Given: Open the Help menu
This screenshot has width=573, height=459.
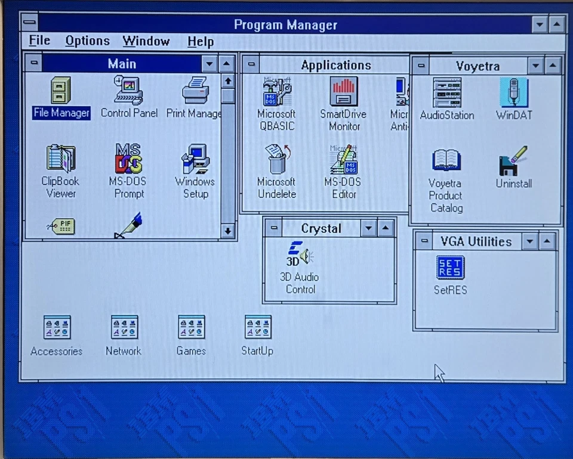Looking at the screenshot, I should (x=201, y=42).
